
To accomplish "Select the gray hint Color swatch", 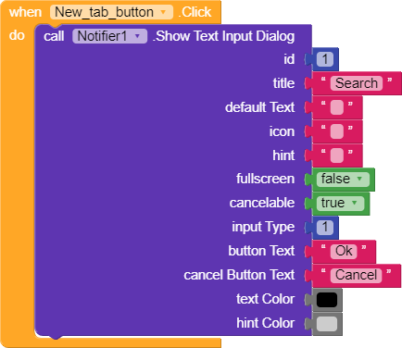I will (x=327, y=324).
